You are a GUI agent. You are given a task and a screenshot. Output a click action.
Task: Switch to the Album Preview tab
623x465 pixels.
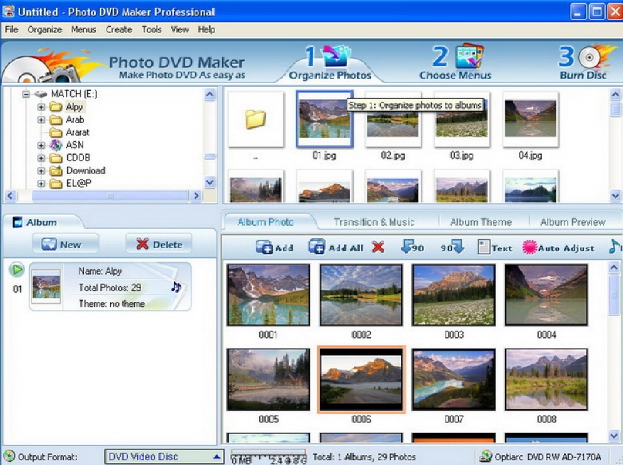(x=573, y=222)
